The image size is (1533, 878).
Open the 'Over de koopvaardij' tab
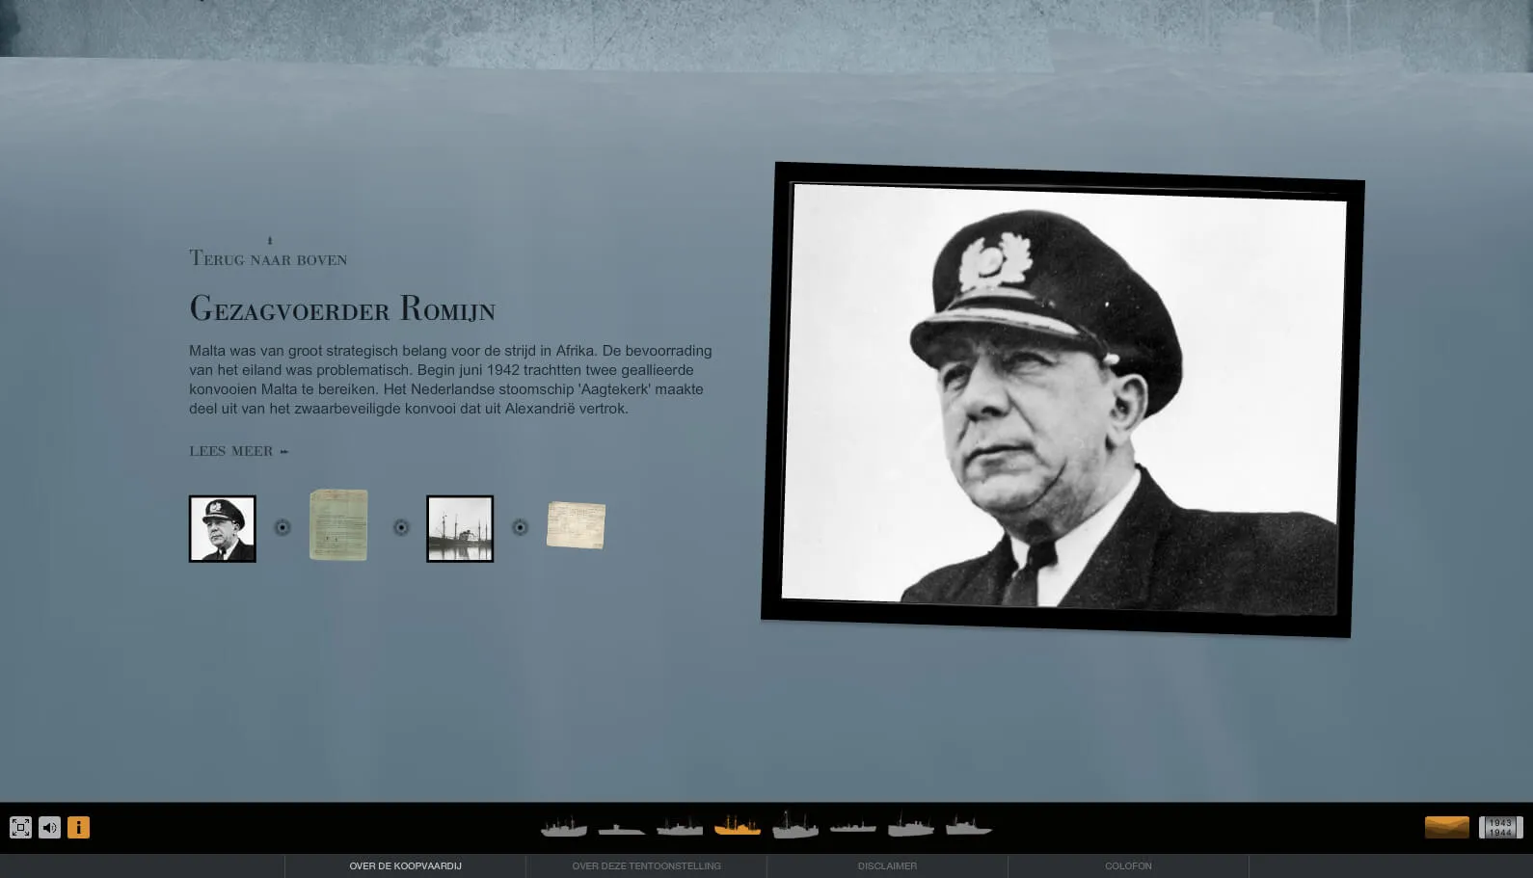click(405, 866)
